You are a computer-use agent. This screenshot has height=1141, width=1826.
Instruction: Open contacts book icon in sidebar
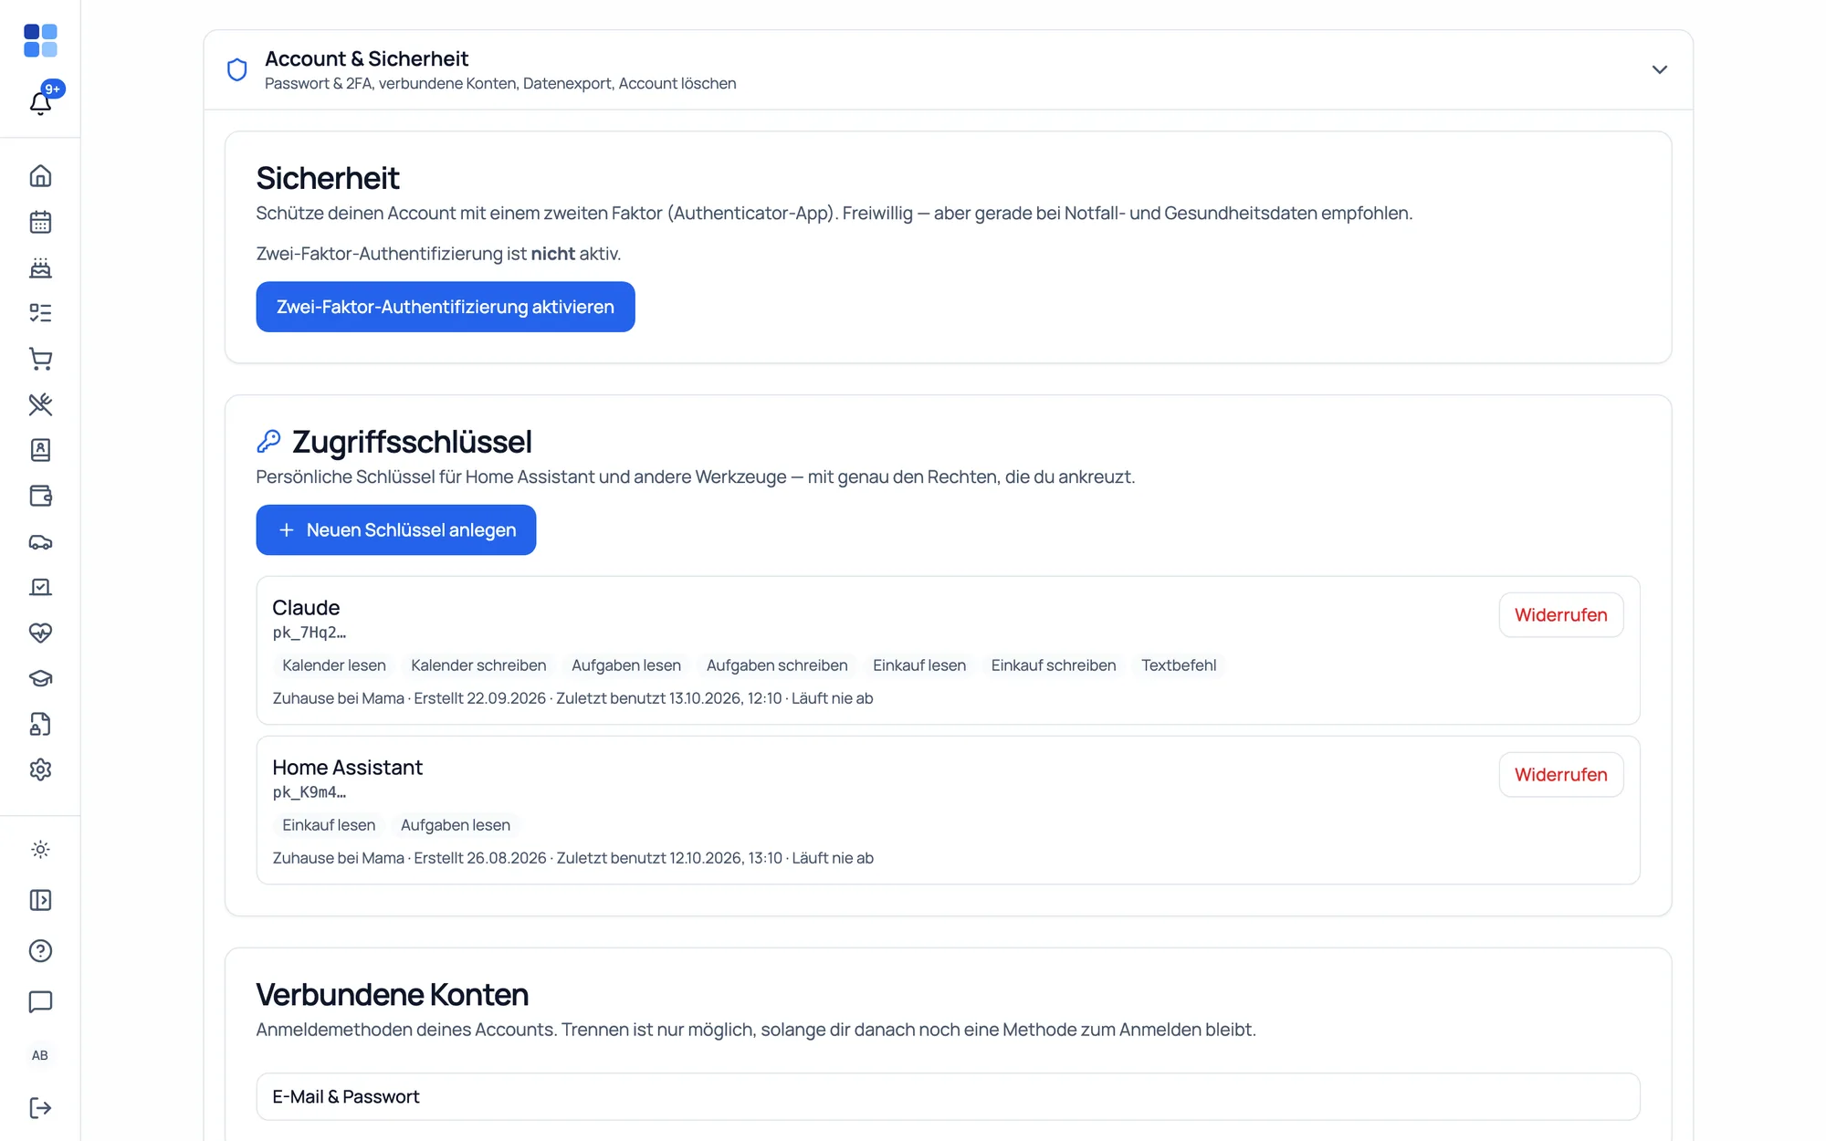[x=40, y=450]
